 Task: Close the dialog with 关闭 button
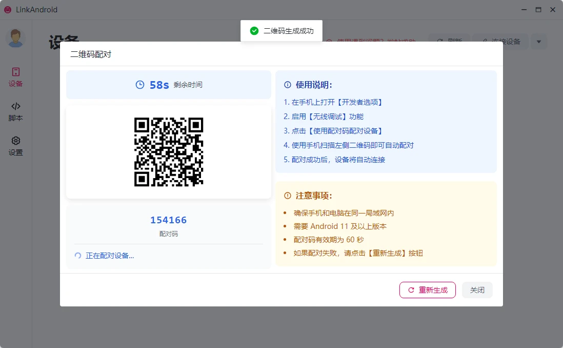point(477,290)
